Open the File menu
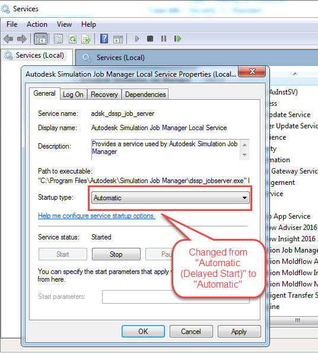Viewport: 318px width, 353px height. point(12,24)
